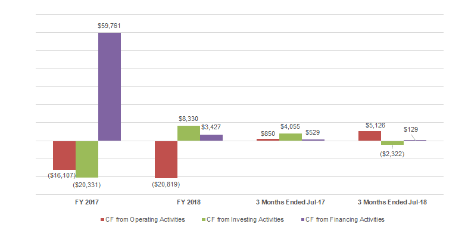Click the '3 Months Ended Jul-17' axis label
468x233 pixels.
tap(291, 202)
